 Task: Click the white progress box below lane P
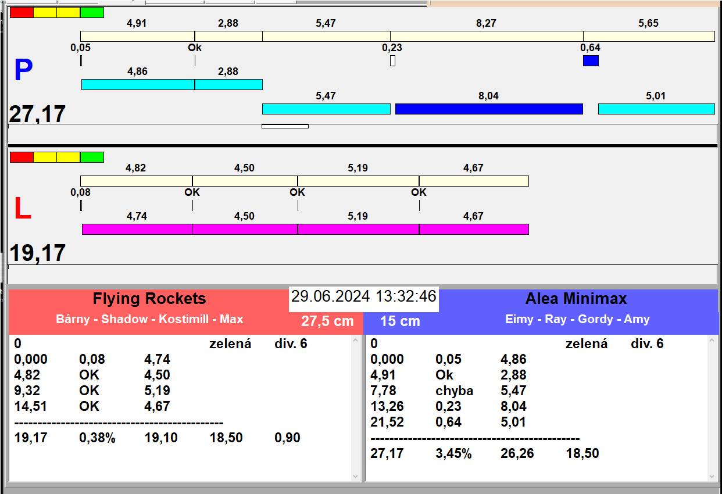pos(285,126)
